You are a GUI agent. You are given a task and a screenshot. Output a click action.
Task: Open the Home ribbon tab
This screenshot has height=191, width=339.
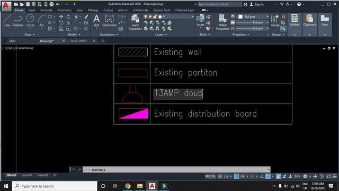coord(19,10)
